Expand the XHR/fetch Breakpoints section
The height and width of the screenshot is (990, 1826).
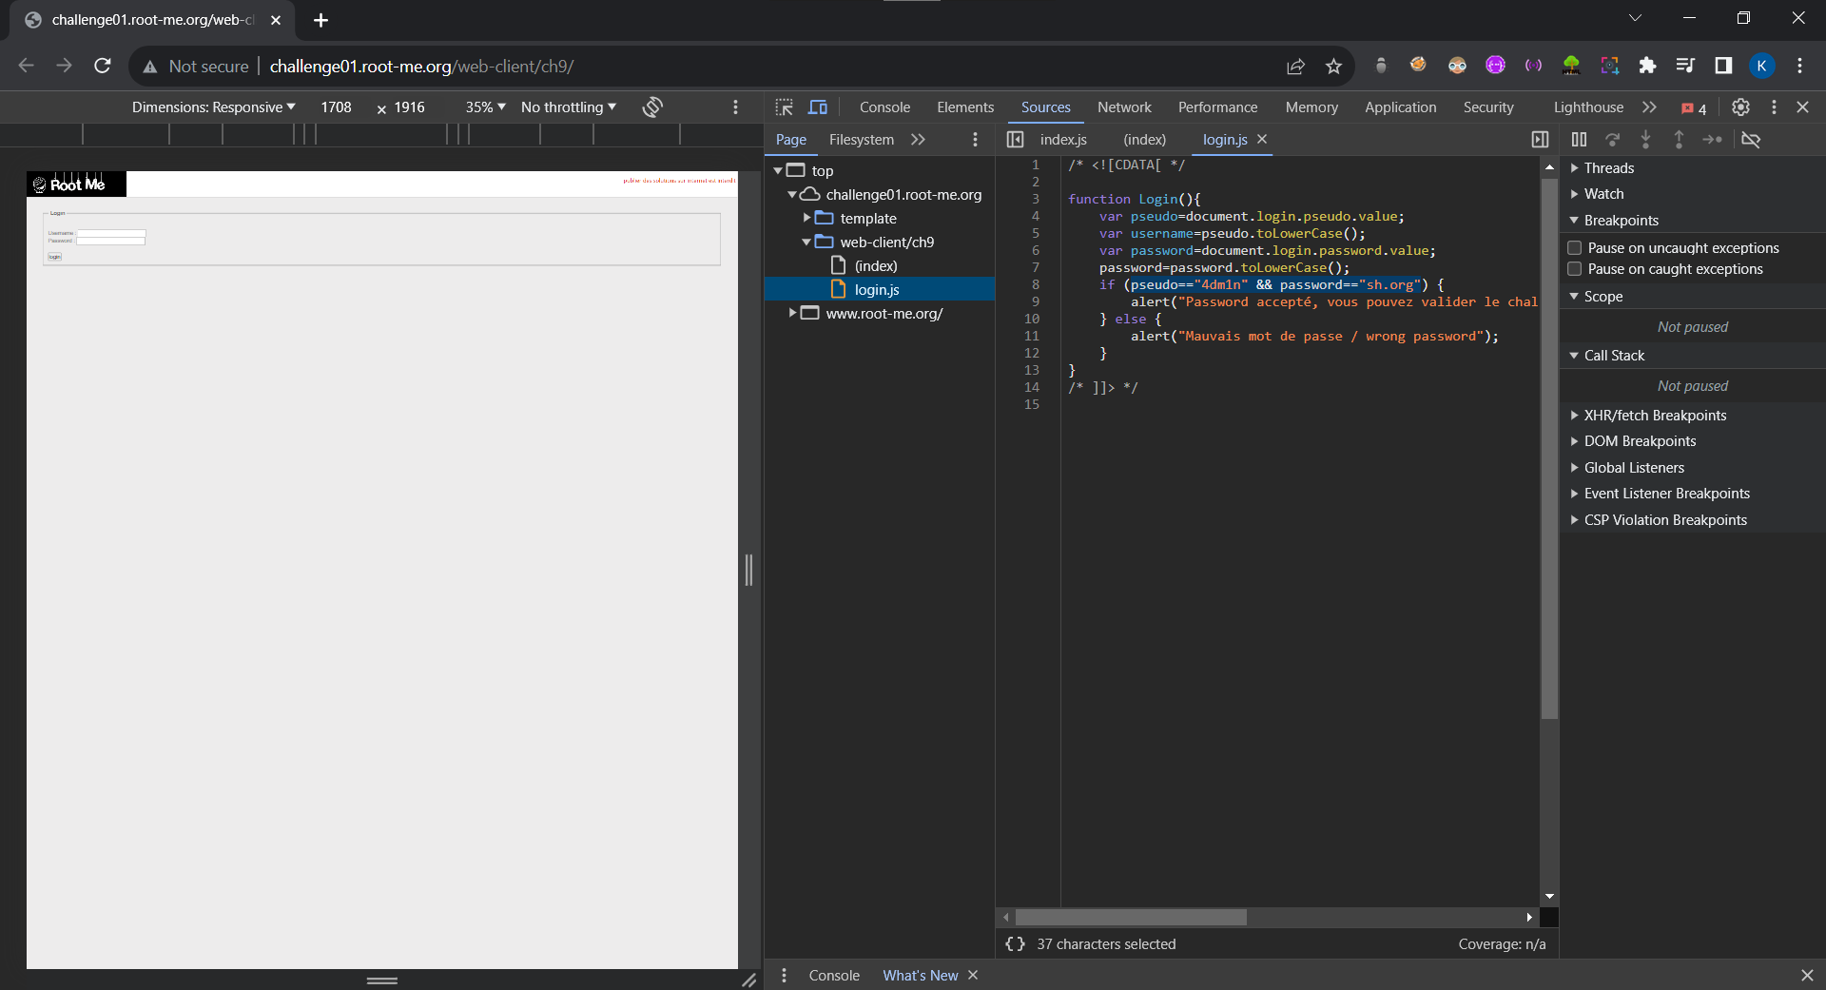point(1654,416)
